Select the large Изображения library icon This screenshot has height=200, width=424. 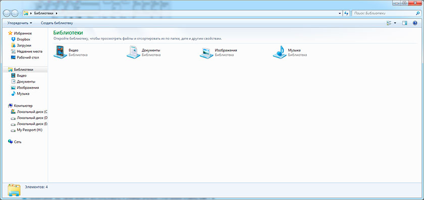206,52
